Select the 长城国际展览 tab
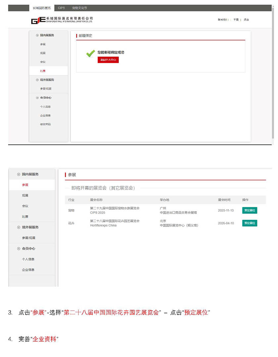The height and width of the screenshot is (357, 278). coord(42,8)
